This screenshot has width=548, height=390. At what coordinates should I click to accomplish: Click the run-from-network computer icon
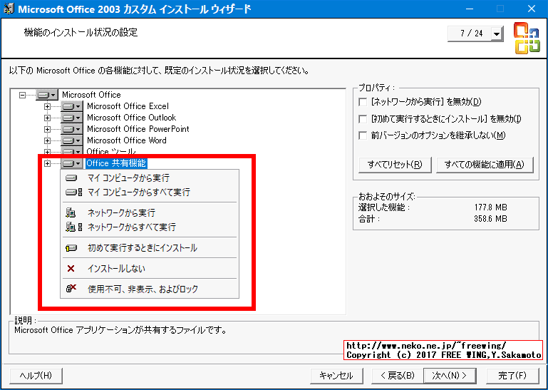click(71, 212)
